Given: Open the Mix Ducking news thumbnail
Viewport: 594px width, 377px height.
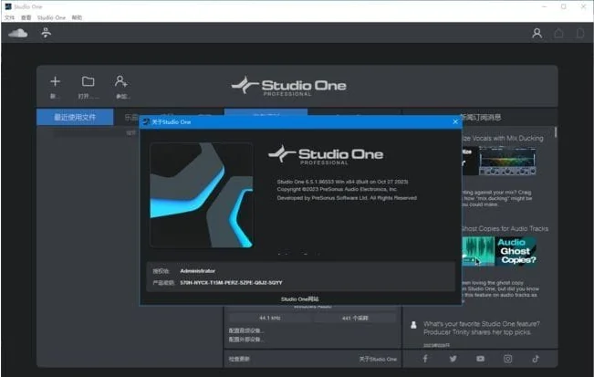Looking at the screenshot, I should pyautogui.click(x=499, y=161).
